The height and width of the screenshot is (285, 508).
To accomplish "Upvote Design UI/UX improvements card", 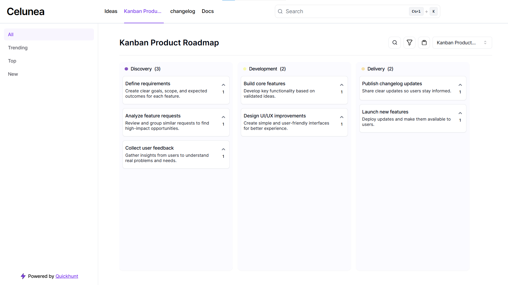I will pyautogui.click(x=342, y=117).
